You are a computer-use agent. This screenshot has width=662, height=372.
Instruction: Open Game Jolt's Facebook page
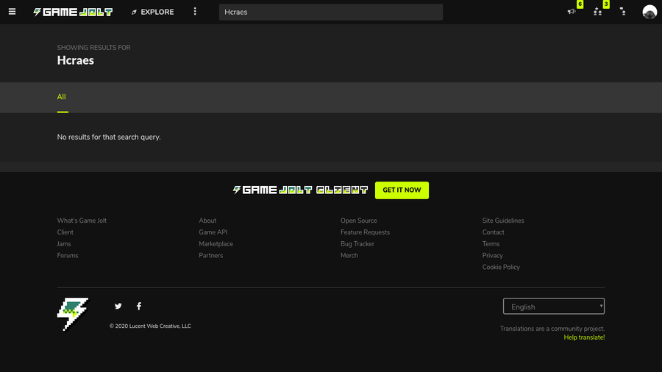pos(139,307)
